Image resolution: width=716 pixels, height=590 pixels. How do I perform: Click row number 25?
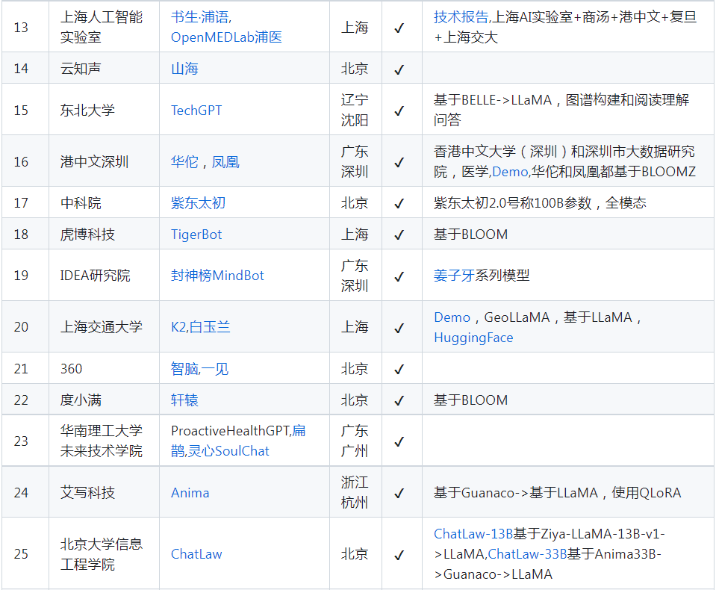(x=21, y=554)
